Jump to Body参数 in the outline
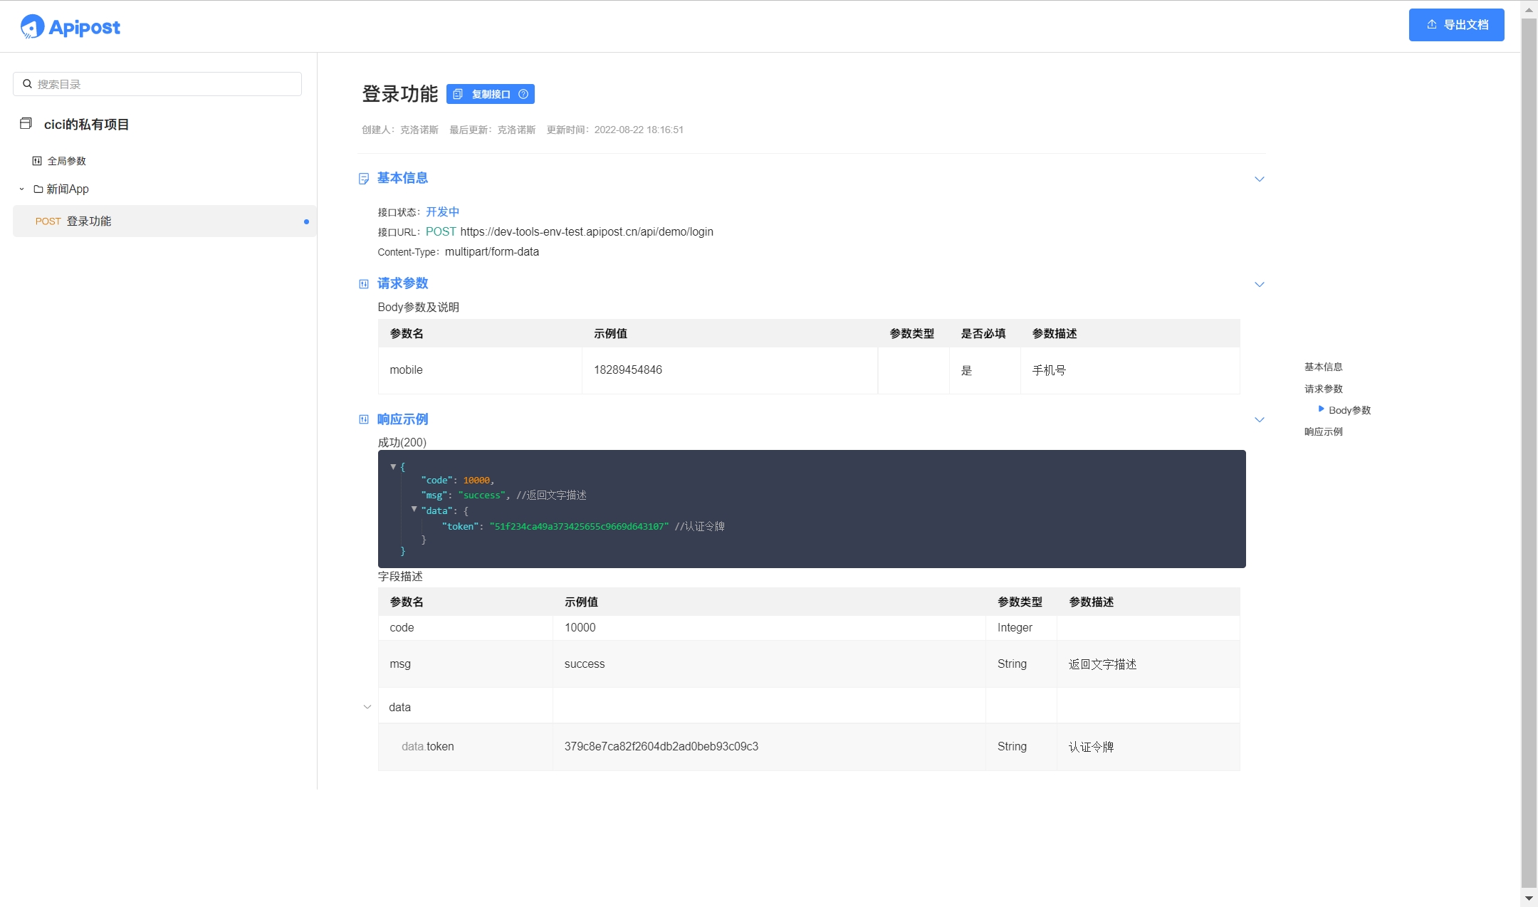Image resolution: width=1538 pixels, height=907 pixels. 1349,410
